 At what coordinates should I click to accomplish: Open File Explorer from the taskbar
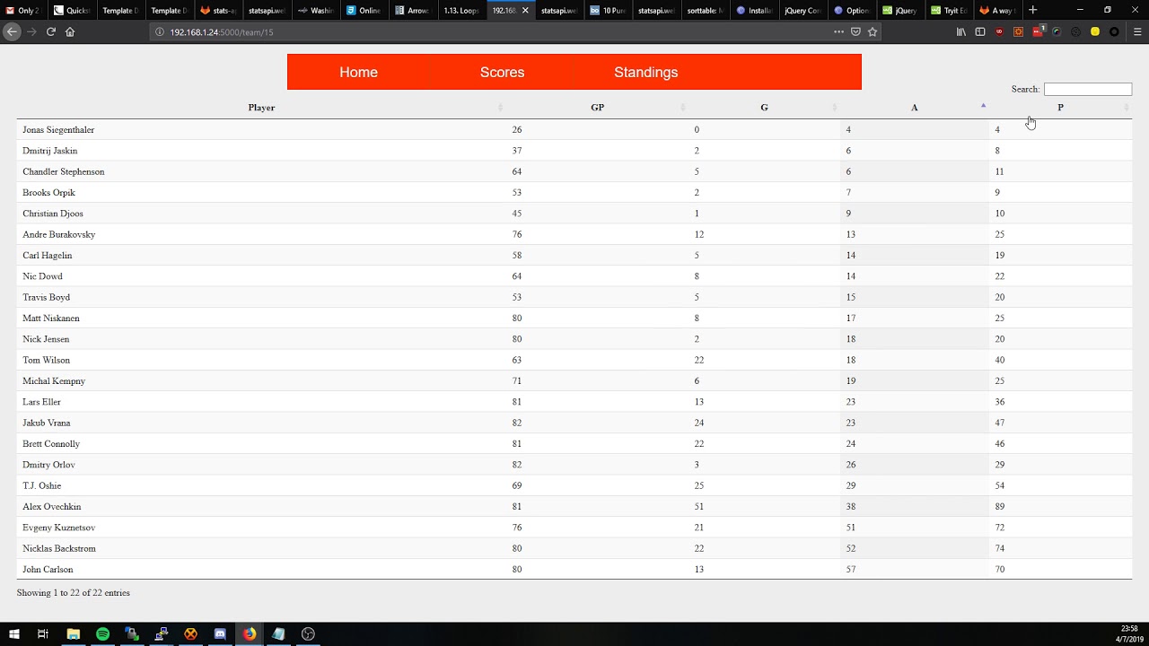pyautogui.click(x=74, y=633)
